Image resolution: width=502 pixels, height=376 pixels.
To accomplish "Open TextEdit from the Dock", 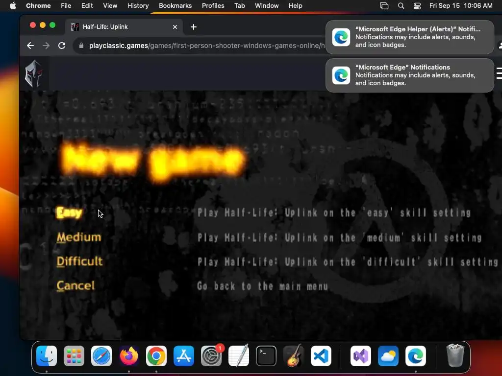I will coord(239,356).
